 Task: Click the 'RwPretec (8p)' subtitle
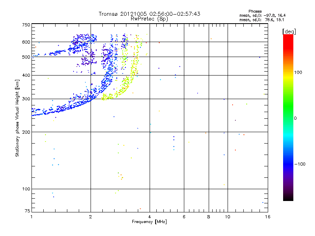[149, 19]
